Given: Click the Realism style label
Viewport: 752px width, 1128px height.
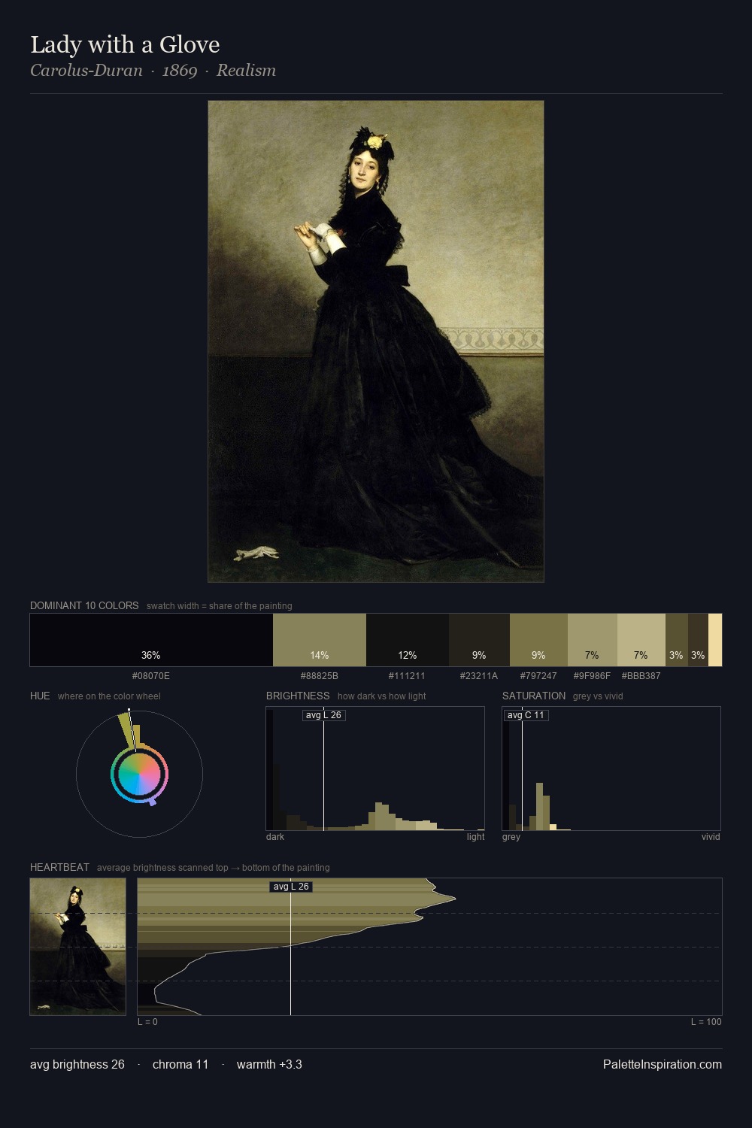Looking at the screenshot, I should pos(247,71).
